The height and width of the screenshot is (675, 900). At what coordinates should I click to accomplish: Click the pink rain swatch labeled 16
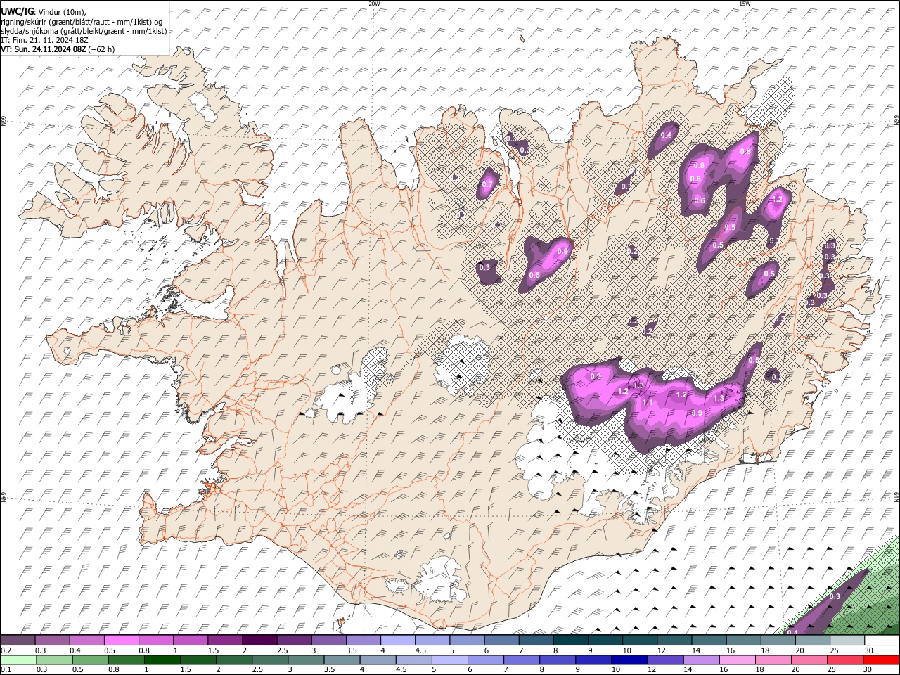pyautogui.click(x=738, y=660)
